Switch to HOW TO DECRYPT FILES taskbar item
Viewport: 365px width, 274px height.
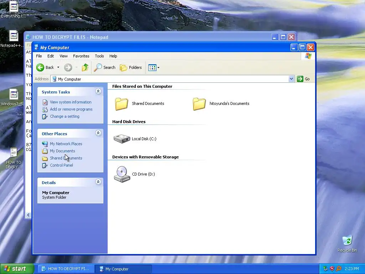[66, 269]
